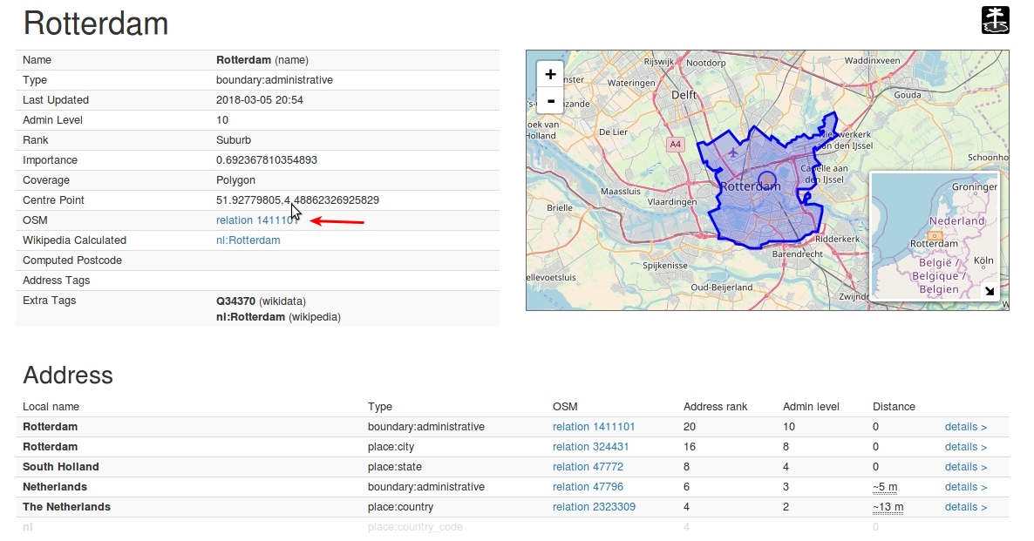Image resolution: width=1034 pixels, height=541 pixels.
Task: Click the place:country type cell
Action: [x=400, y=507]
